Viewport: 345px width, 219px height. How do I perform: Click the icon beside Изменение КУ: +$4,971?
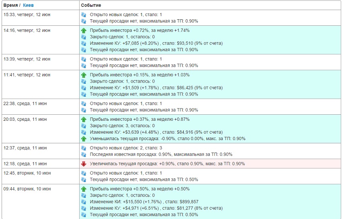[x=84, y=208]
